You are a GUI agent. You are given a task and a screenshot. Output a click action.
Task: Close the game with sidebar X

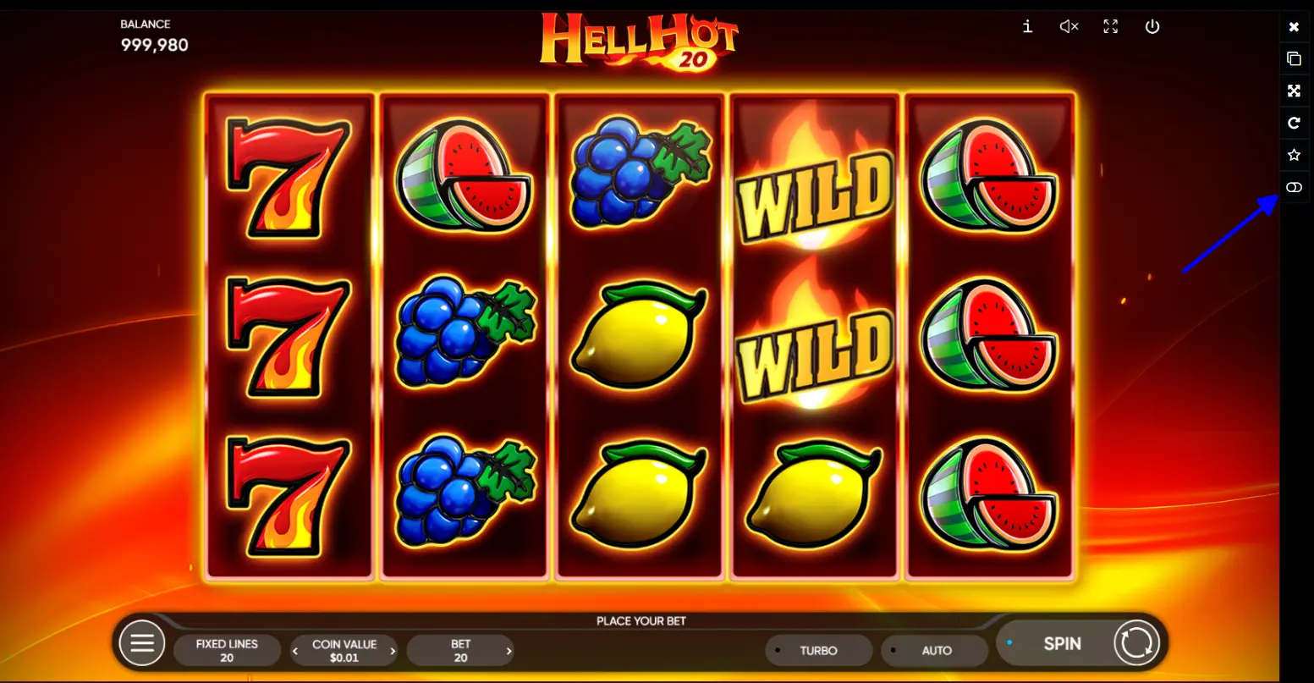(1294, 27)
